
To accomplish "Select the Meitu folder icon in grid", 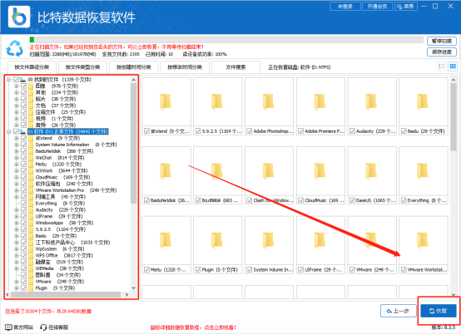I will pyautogui.click(x=166, y=240).
